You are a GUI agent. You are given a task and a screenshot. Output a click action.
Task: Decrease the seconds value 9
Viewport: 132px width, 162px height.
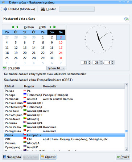point(113,64)
